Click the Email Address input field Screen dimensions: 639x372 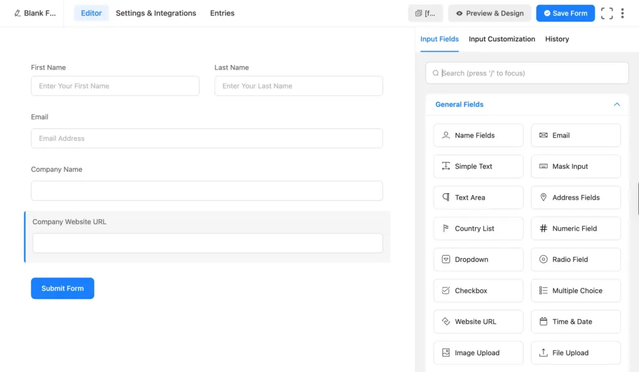[x=207, y=138]
